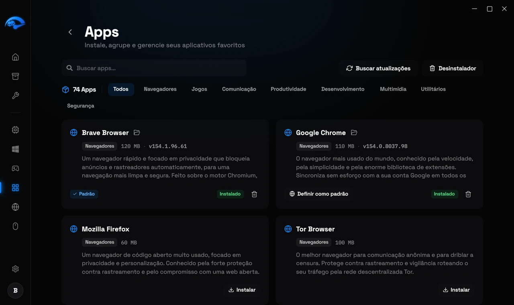Image resolution: width=514 pixels, height=305 pixels.
Task: Open the Home page from the sidebar
Action: (15, 57)
